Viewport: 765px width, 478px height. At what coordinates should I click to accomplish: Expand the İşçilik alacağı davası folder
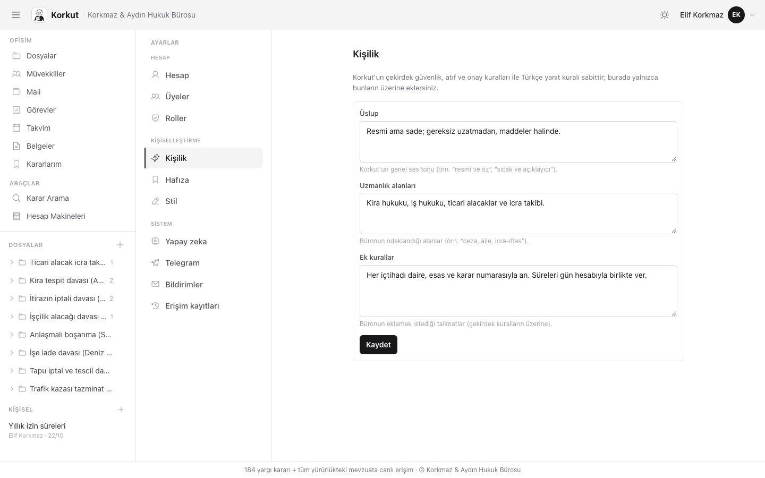(12, 317)
